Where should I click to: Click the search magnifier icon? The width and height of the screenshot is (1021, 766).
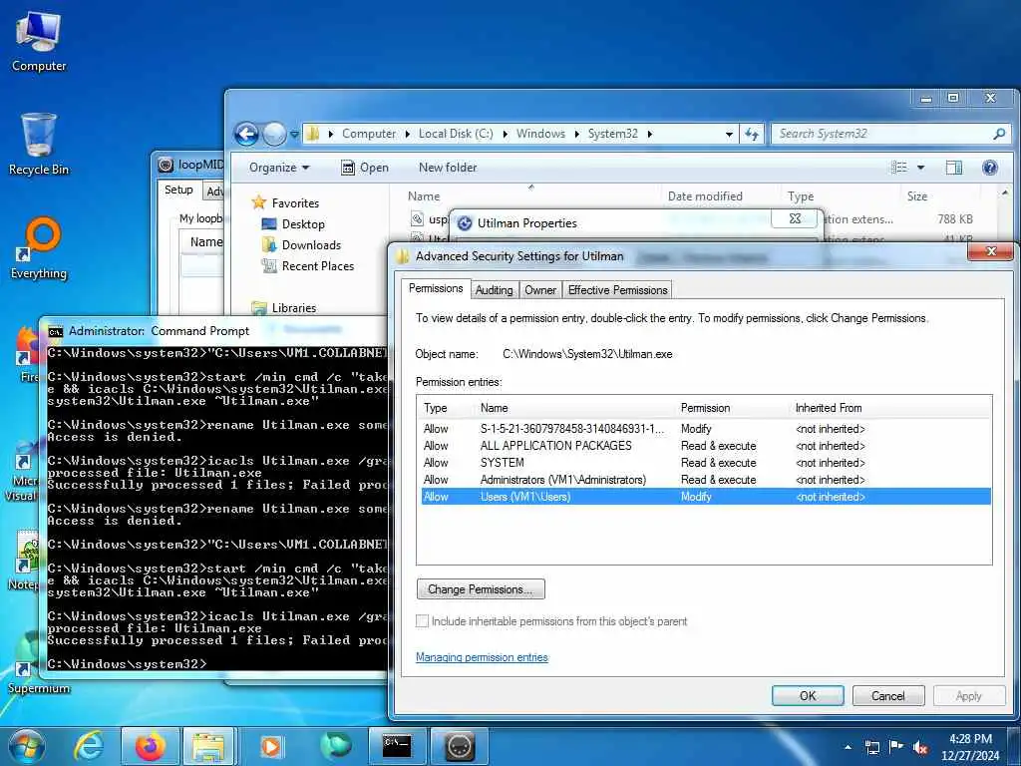point(999,134)
